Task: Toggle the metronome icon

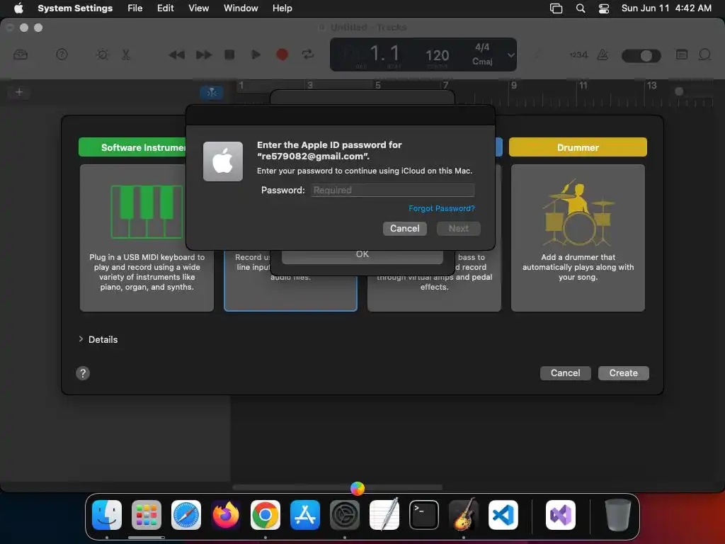Action: [x=603, y=55]
